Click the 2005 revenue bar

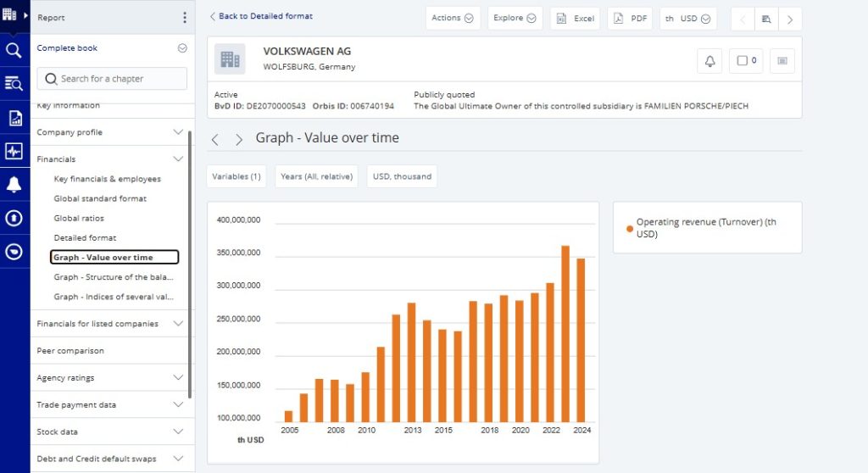[288, 416]
